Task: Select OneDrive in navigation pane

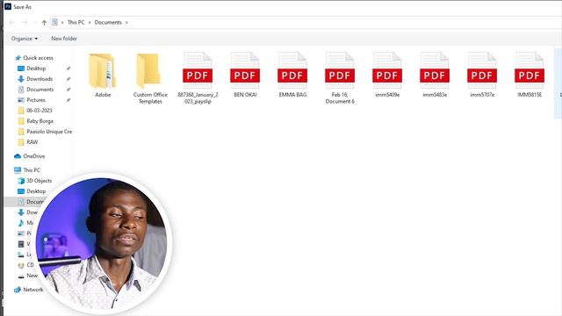Action: [29, 156]
